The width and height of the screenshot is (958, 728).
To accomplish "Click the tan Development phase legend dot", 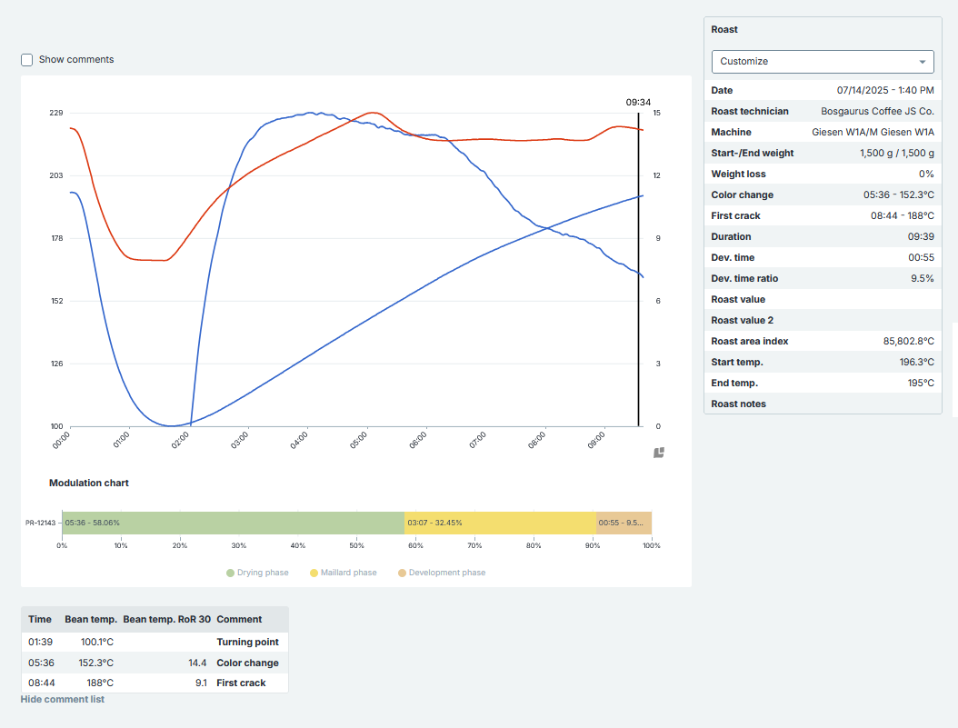I will coord(400,573).
